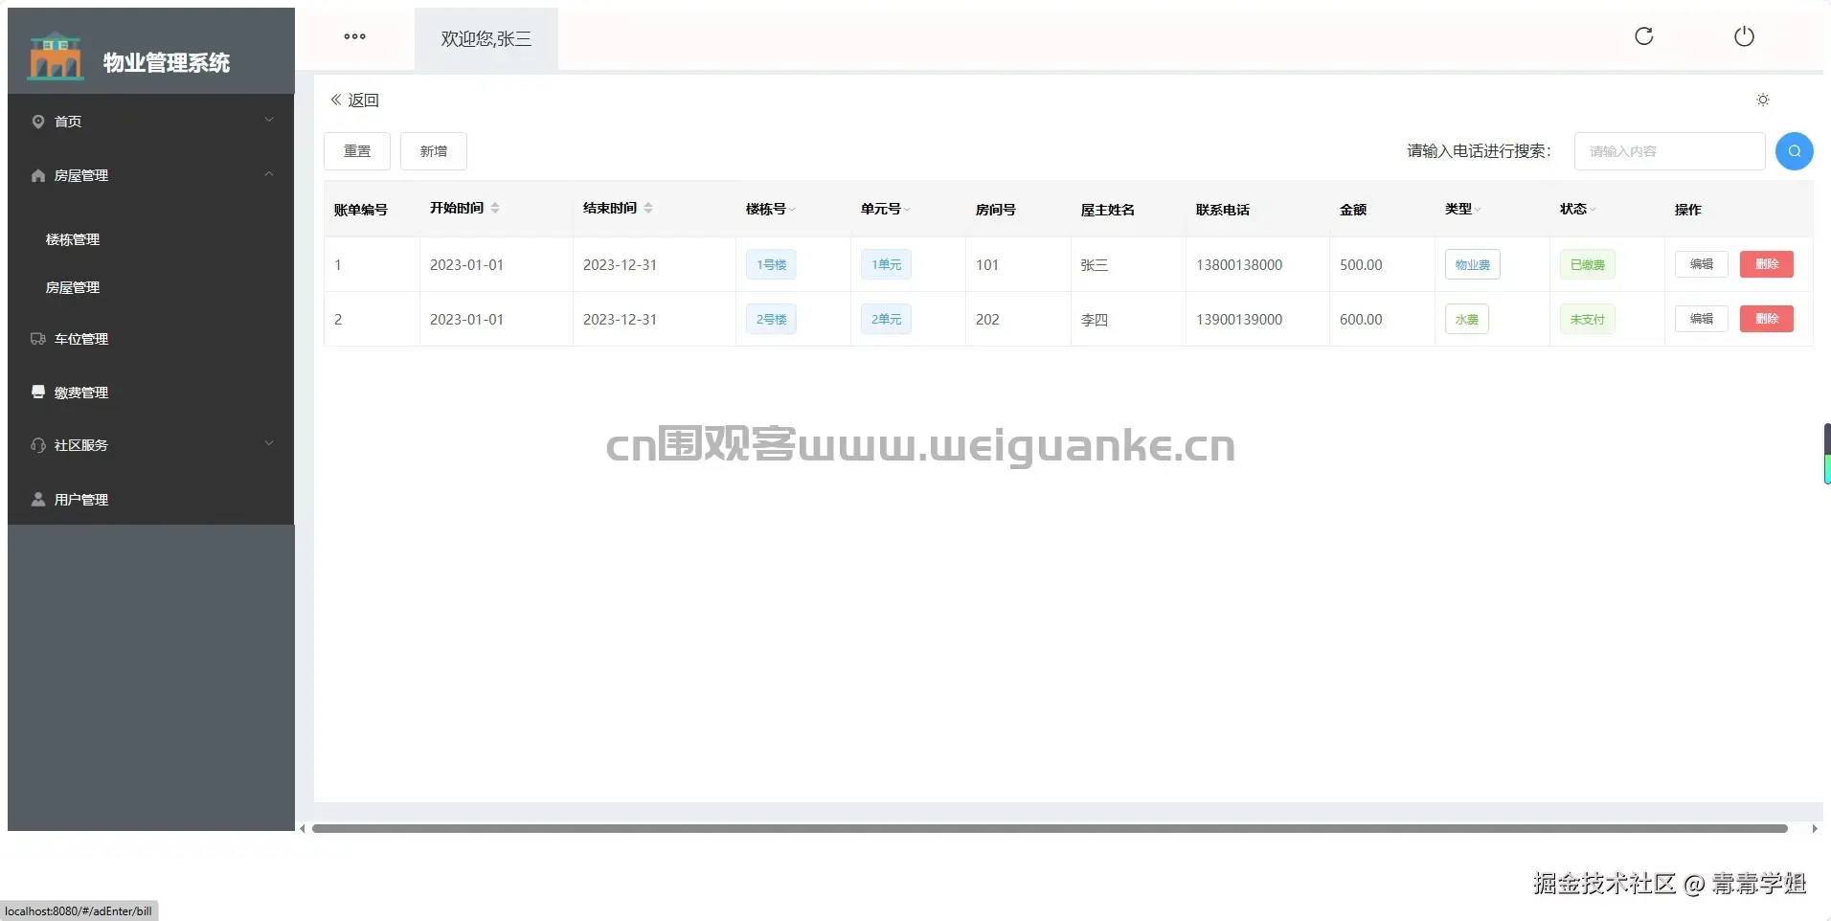Click the 2单元 tag
Screen dimensions: 1831x921
point(886,319)
